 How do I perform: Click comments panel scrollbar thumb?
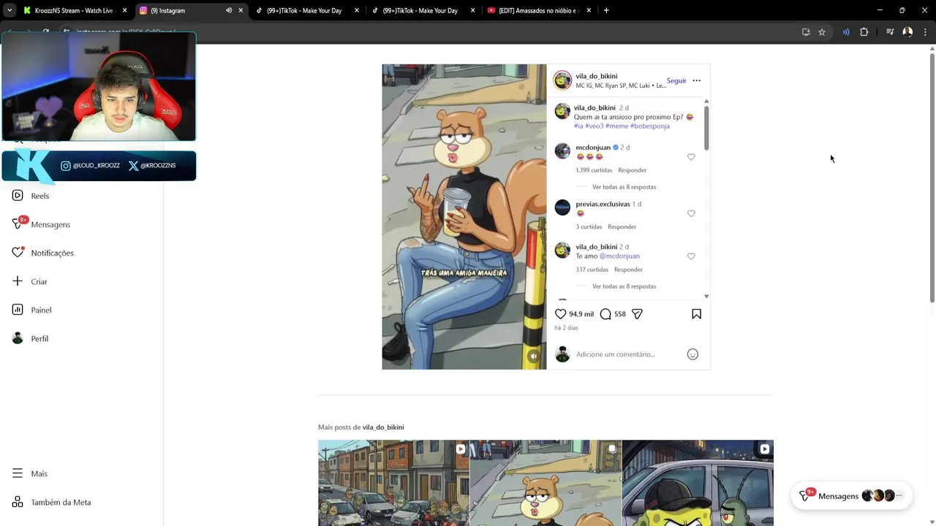(x=706, y=128)
